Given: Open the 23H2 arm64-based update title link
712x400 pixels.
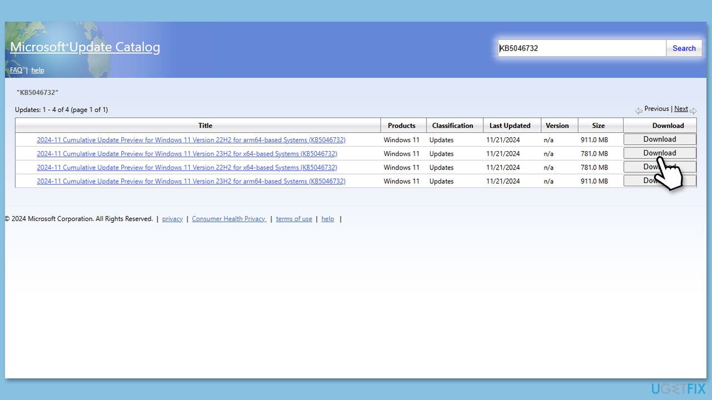Looking at the screenshot, I should 191,182.
